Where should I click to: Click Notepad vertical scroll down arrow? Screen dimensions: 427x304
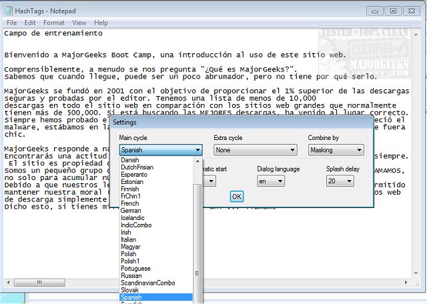[416, 273]
